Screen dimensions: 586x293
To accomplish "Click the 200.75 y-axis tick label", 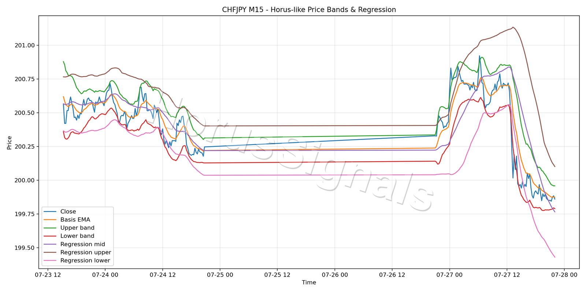I will [25, 79].
